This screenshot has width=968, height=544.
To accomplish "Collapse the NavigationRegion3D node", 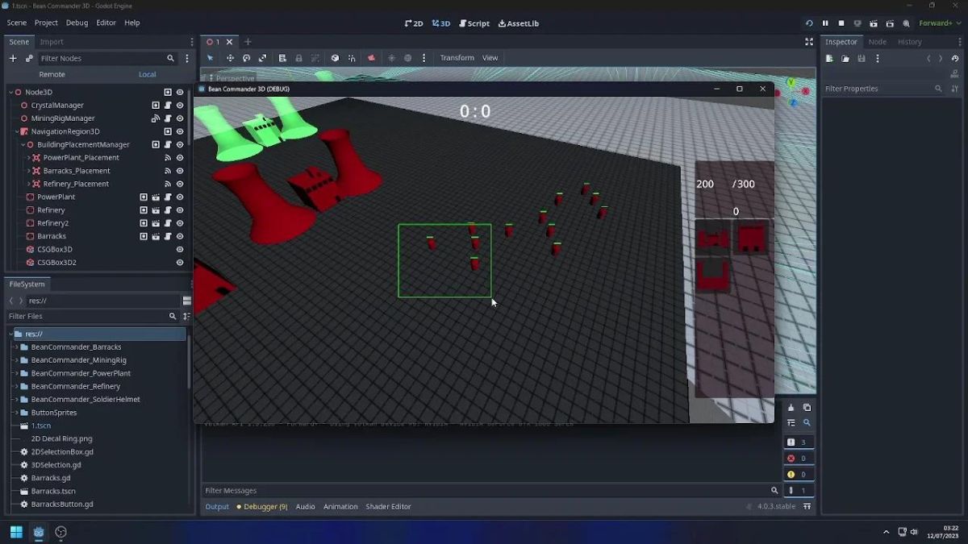I will [x=16, y=131].
